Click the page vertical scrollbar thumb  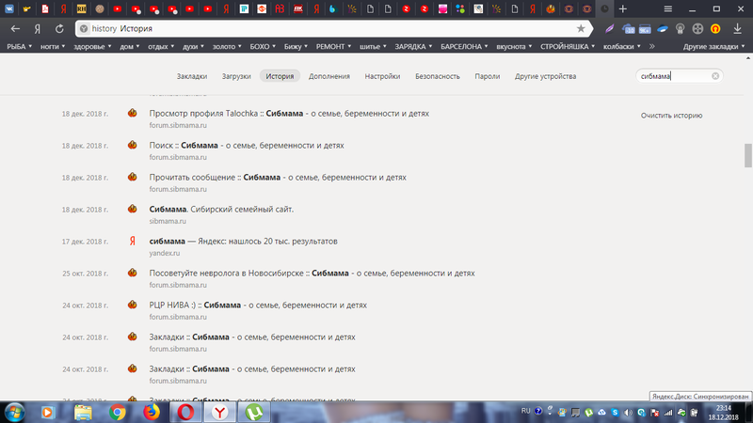click(747, 155)
